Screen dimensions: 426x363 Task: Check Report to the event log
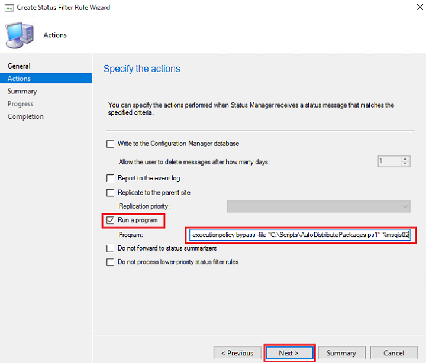[x=110, y=178]
